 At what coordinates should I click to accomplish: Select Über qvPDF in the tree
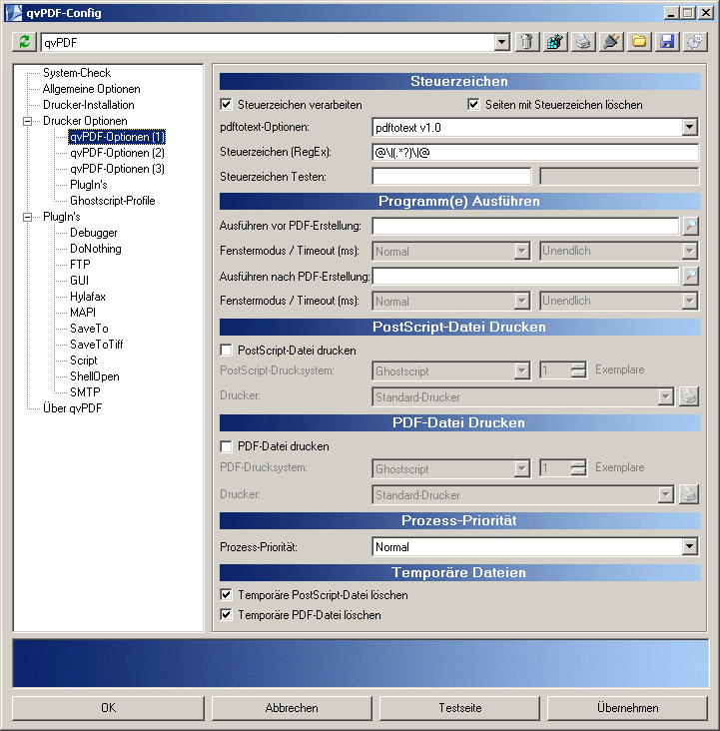72,407
